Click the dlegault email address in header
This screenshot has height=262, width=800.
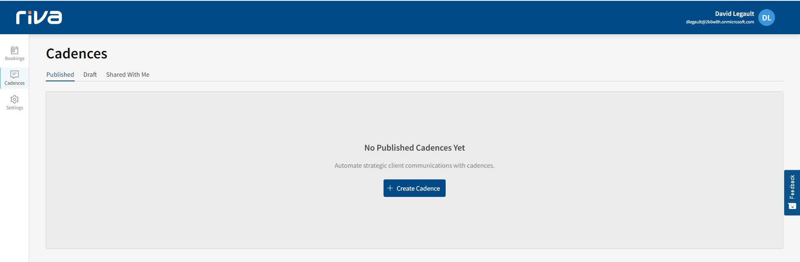[720, 22]
